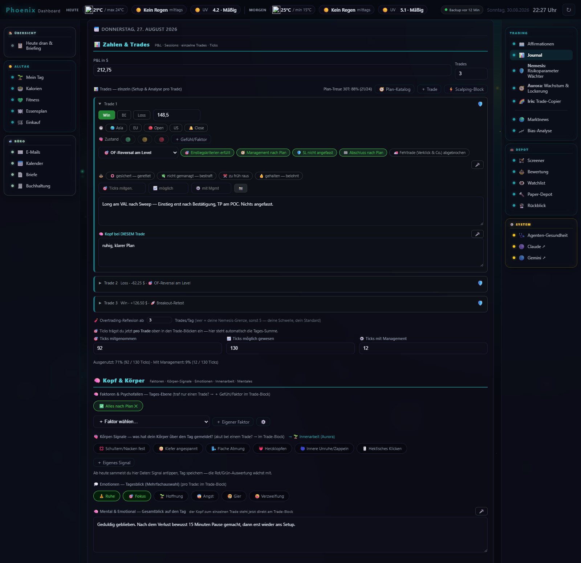Click the Bias-Analyse chart icon
This screenshot has height=563, width=581.
pos(522,131)
